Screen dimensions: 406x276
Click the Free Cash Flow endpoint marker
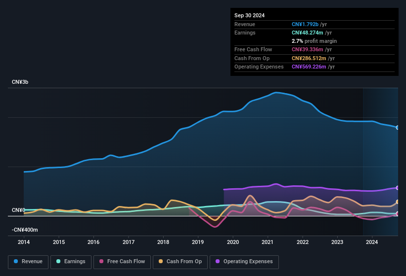[x=398, y=214]
